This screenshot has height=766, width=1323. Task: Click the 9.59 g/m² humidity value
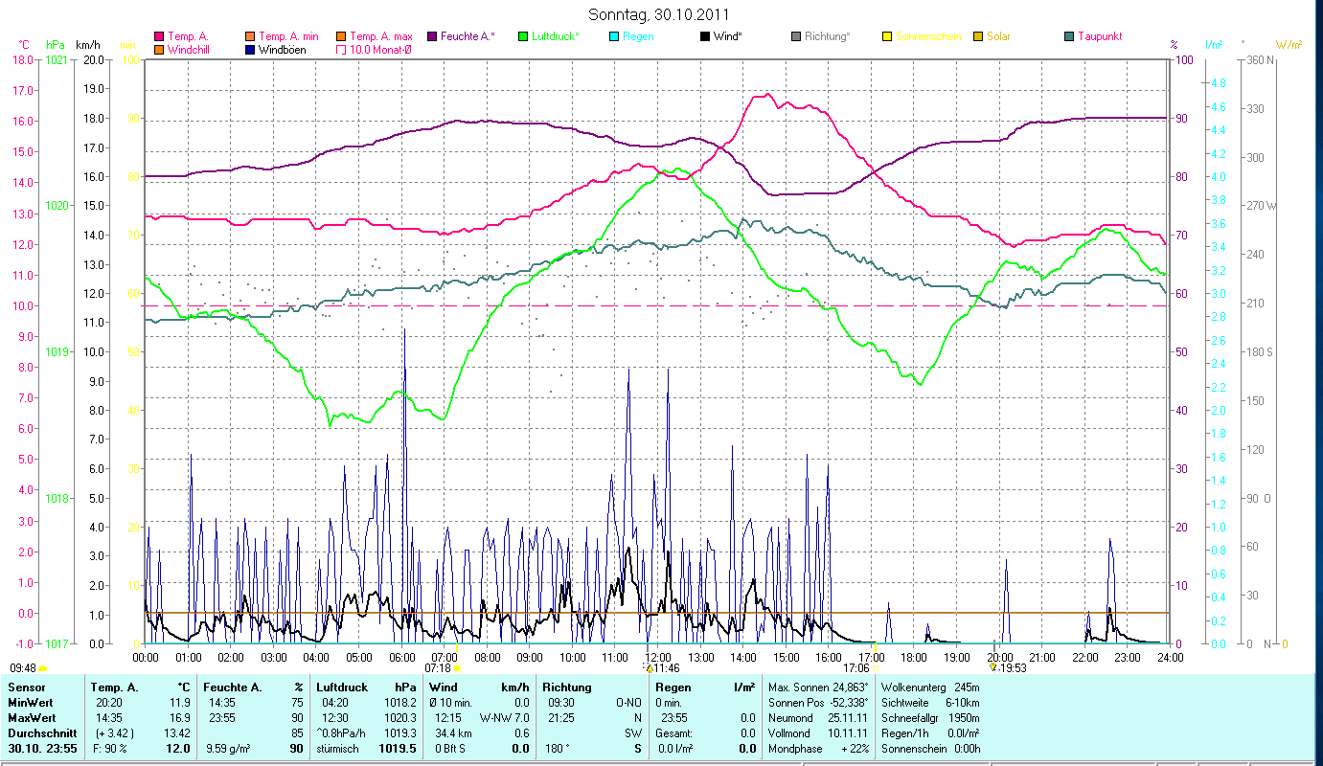[229, 749]
